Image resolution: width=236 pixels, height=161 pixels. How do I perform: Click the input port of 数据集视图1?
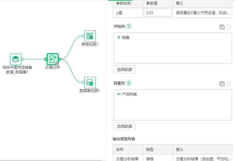click(x=83, y=82)
